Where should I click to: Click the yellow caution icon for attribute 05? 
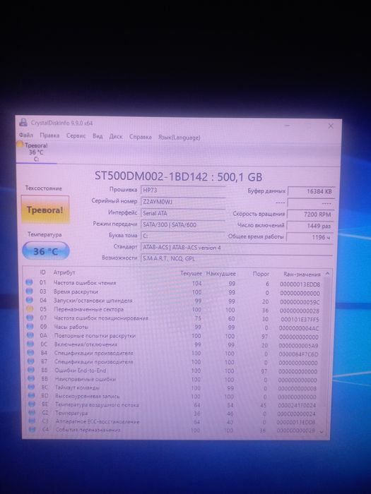30,309
